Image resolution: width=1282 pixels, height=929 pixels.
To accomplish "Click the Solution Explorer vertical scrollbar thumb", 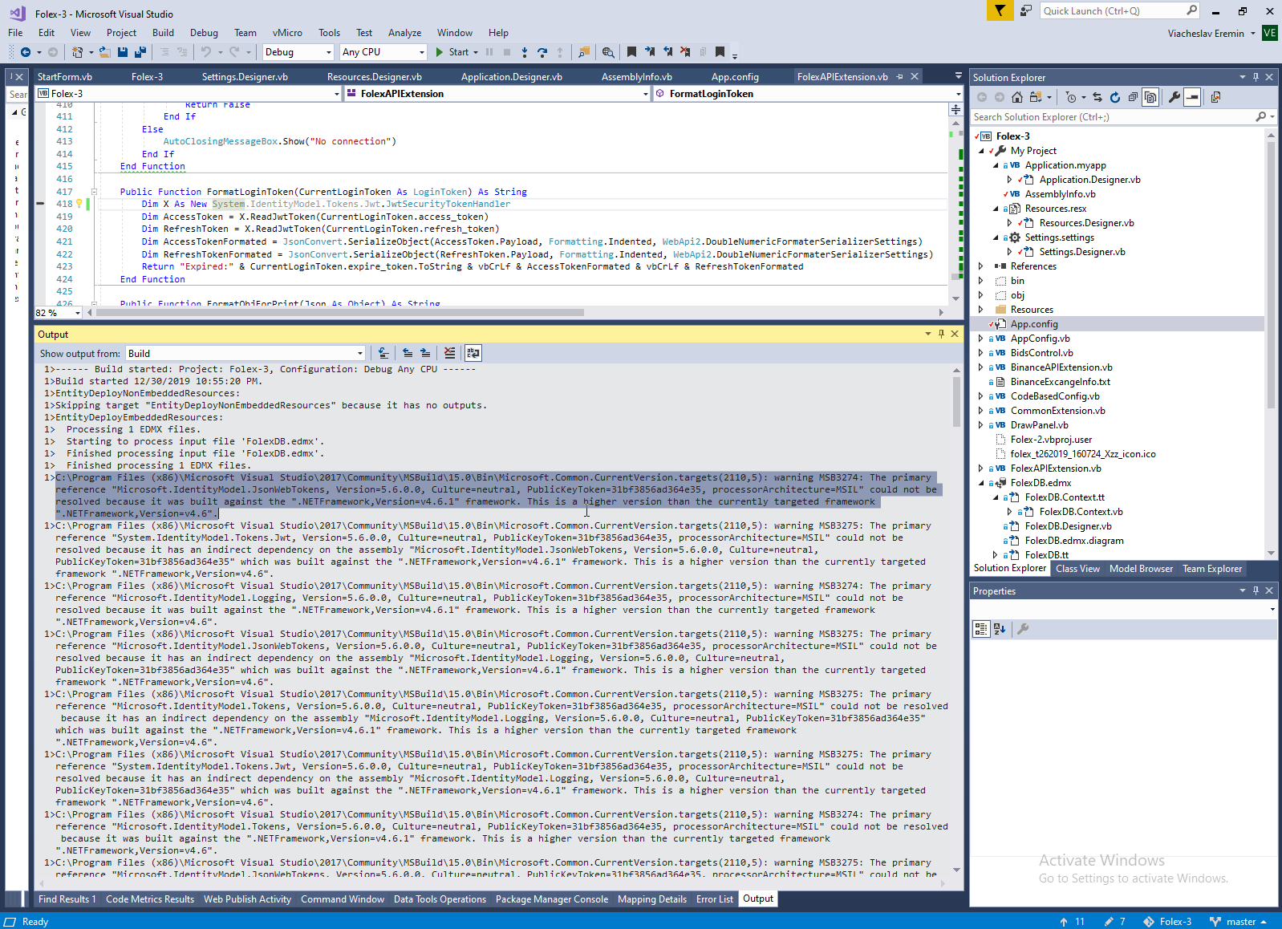I will [x=1271, y=274].
